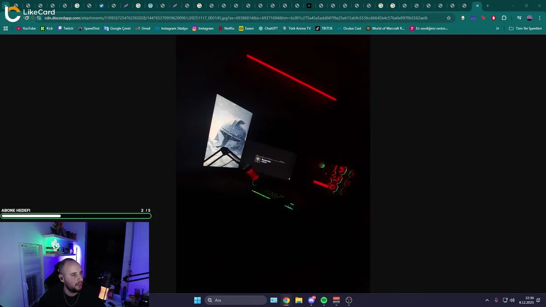Screen dimensions: 546x307
Task: Open the 22:30 clock and date
Action: [x=526, y=300]
